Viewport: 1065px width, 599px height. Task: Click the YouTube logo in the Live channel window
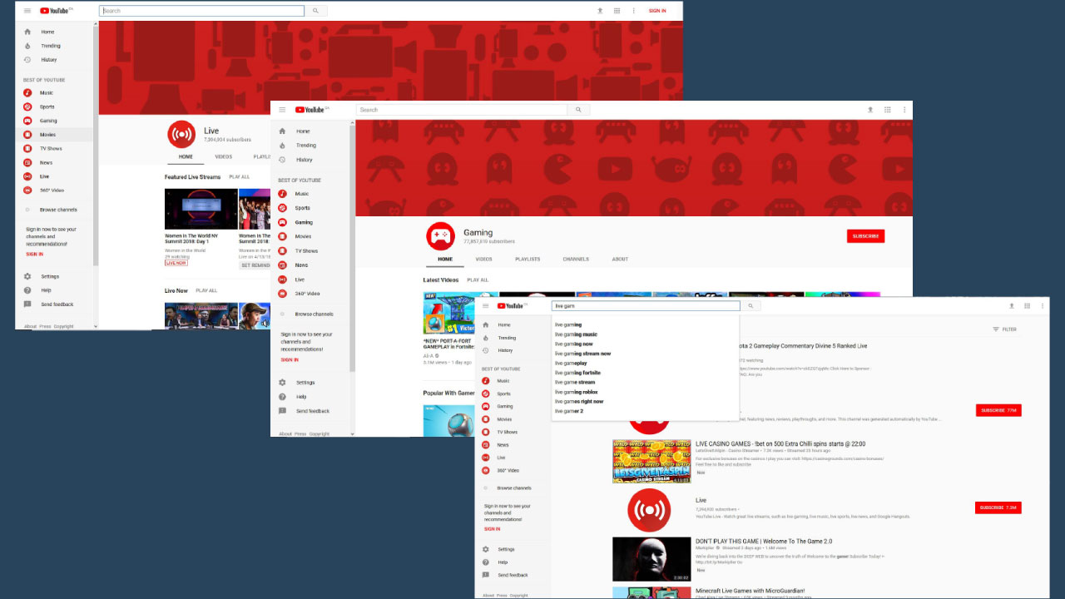pyautogui.click(x=57, y=11)
